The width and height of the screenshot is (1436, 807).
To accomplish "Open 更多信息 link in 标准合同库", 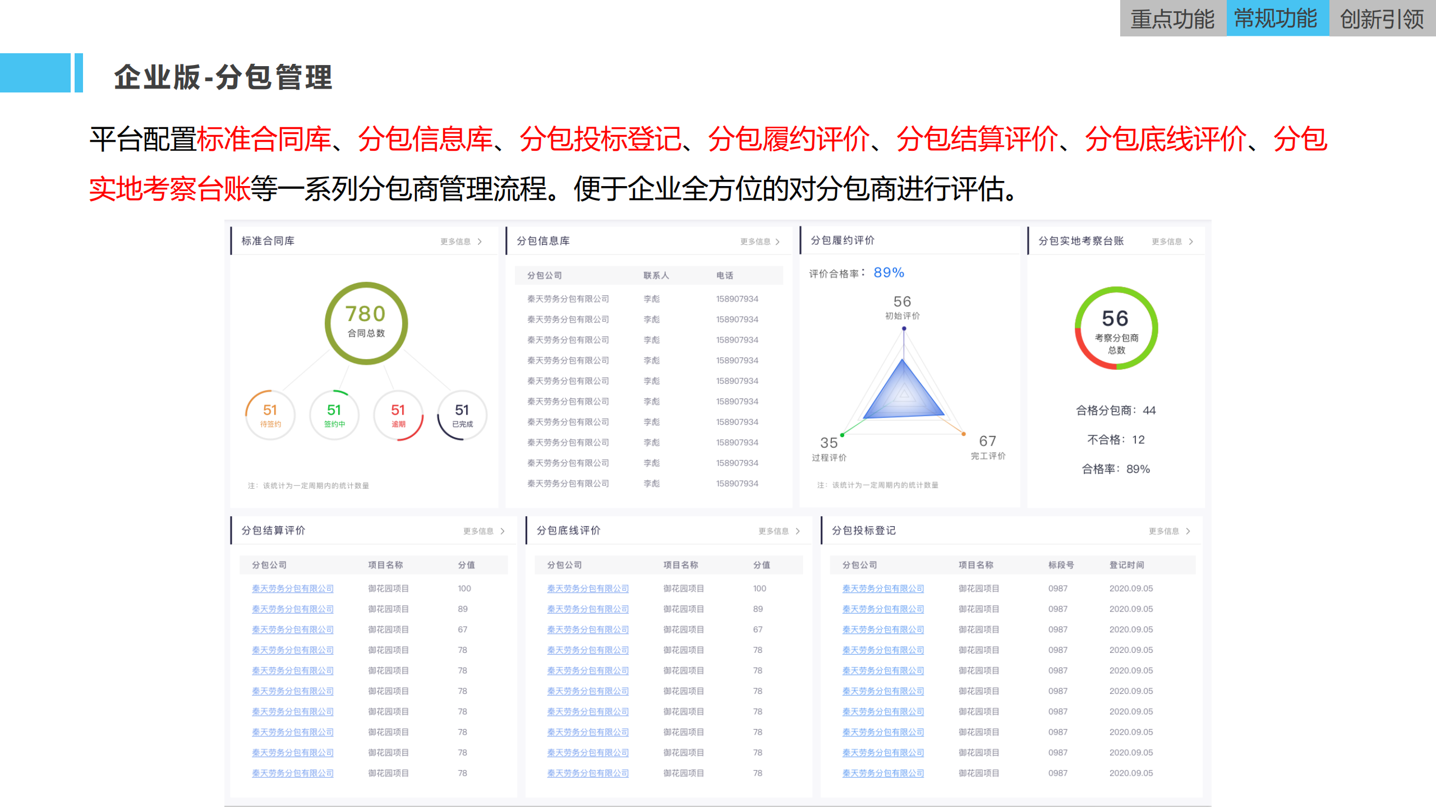I will (x=455, y=242).
